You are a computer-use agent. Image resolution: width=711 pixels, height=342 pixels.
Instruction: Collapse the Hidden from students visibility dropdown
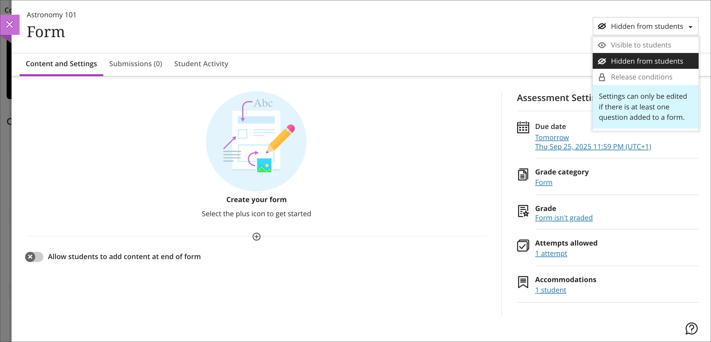coord(645,26)
